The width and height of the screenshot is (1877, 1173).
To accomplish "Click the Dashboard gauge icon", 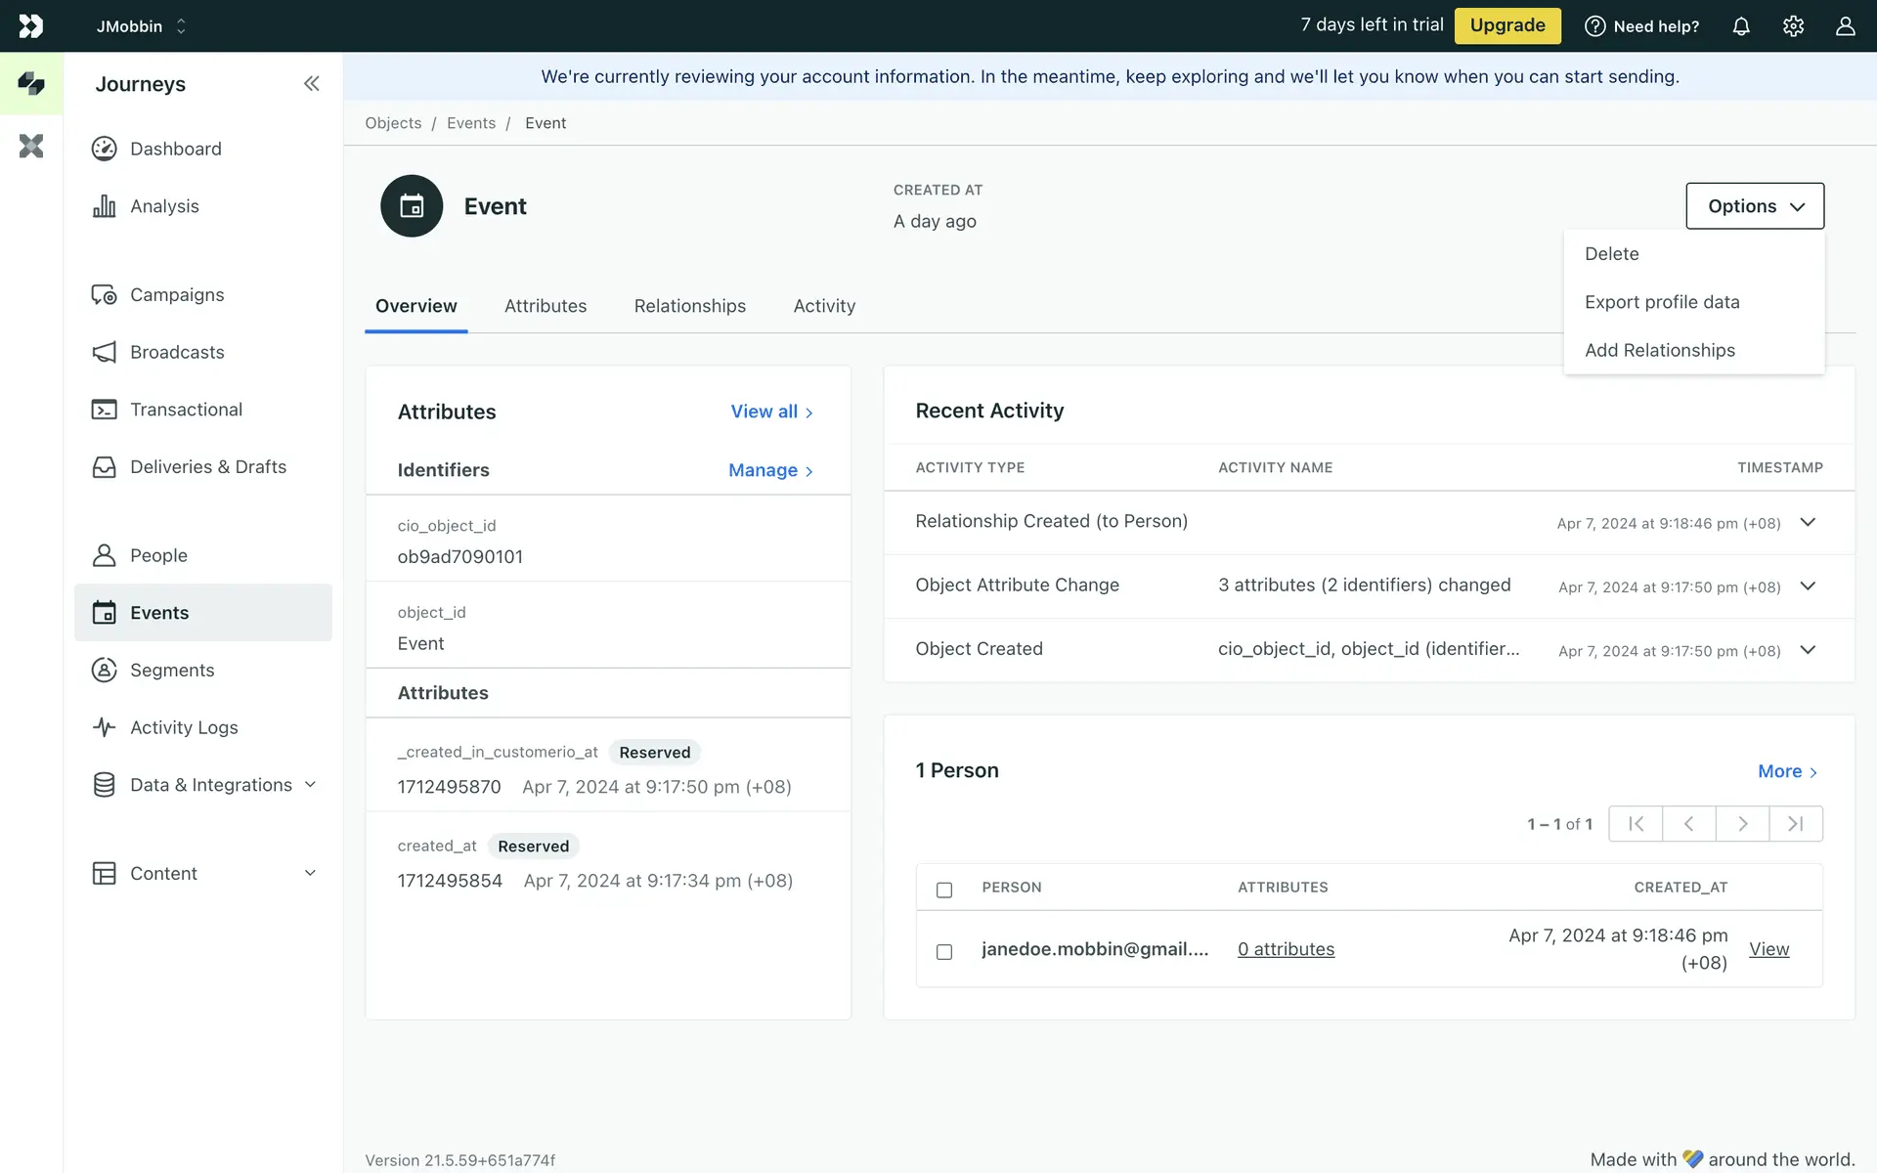I will (104, 149).
